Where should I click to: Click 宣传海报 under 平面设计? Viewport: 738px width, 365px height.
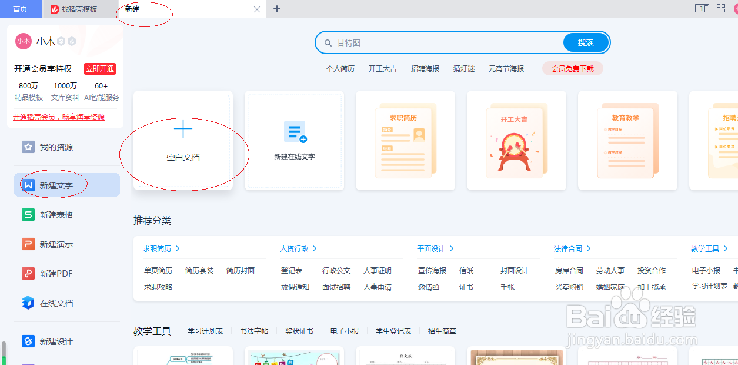pos(432,271)
